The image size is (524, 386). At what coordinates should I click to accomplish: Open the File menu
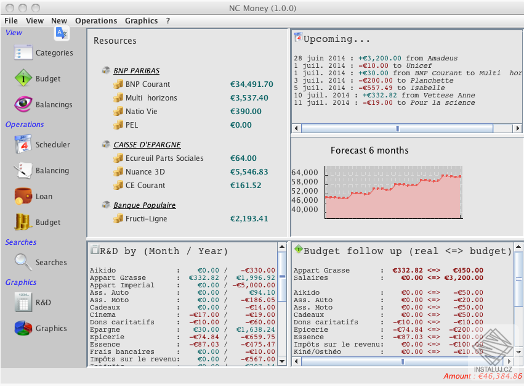click(11, 21)
